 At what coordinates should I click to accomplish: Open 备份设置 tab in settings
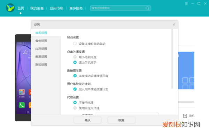coord(41,41)
